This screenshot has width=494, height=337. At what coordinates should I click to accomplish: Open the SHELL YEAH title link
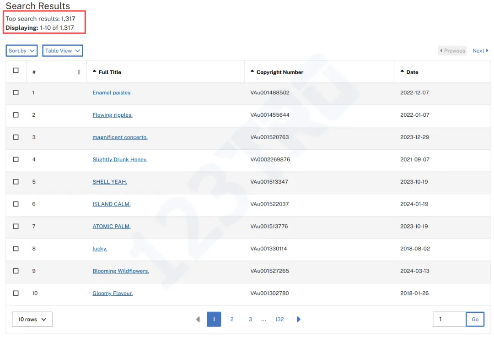(x=110, y=182)
